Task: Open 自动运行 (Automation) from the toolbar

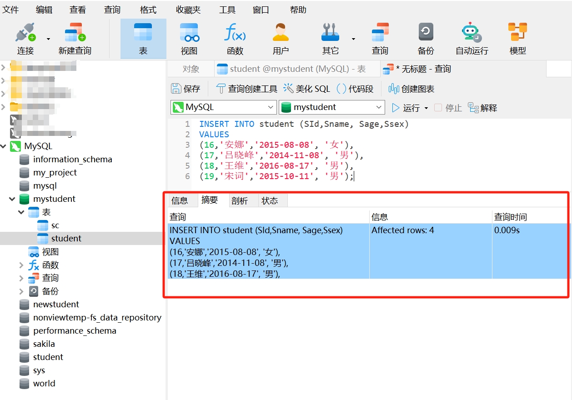Action: click(x=471, y=37)
